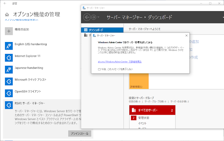Click the server icon below ダッシュボード in the sidebar
Screen dimensions: 224x141
(86, 35)
